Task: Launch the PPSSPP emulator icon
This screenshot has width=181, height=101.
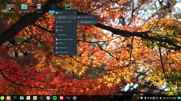Action: (75, 98)
